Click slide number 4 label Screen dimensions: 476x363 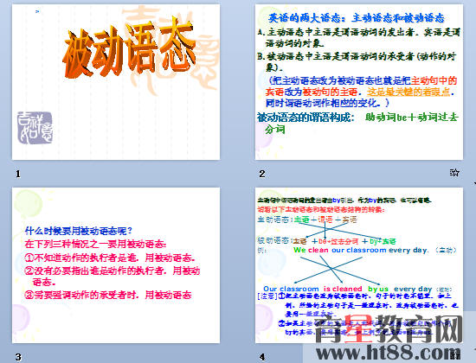[262, 357]
